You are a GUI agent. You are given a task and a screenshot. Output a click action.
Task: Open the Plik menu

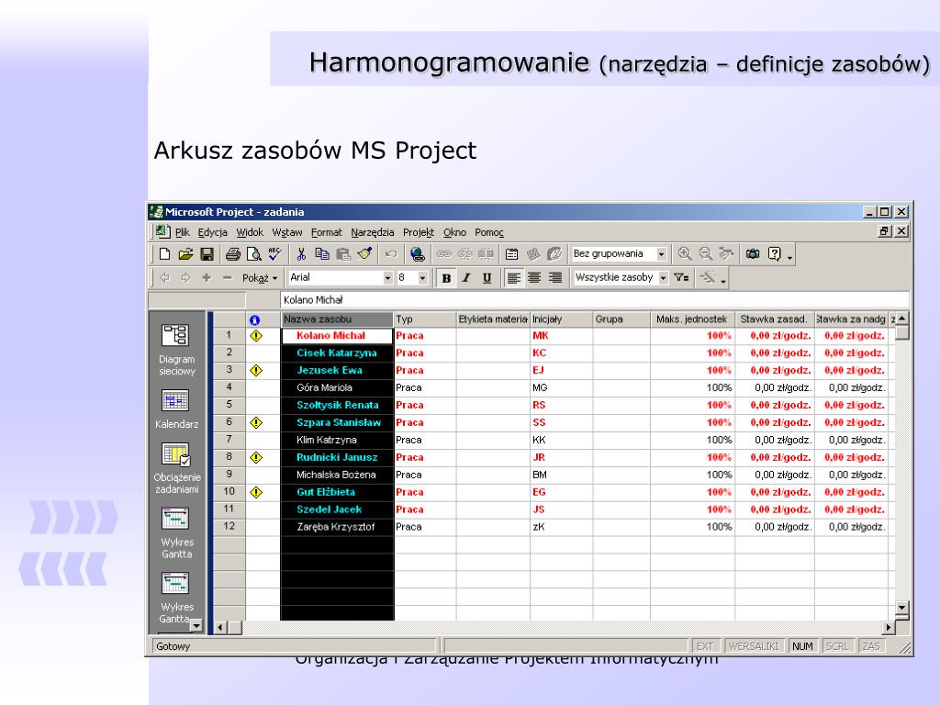(183, 232)
